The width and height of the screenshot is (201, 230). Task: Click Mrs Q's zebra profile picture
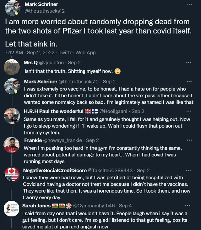coord(12,67)
